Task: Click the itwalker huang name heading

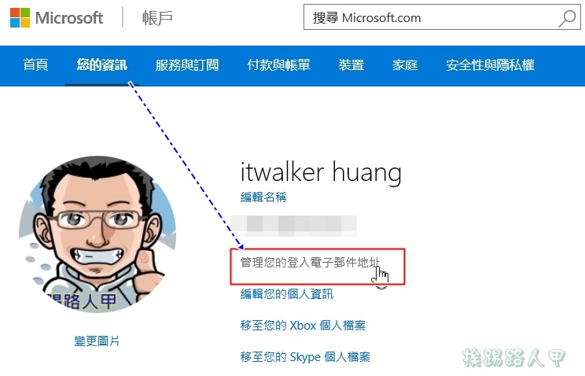Action: click(321, 172)
